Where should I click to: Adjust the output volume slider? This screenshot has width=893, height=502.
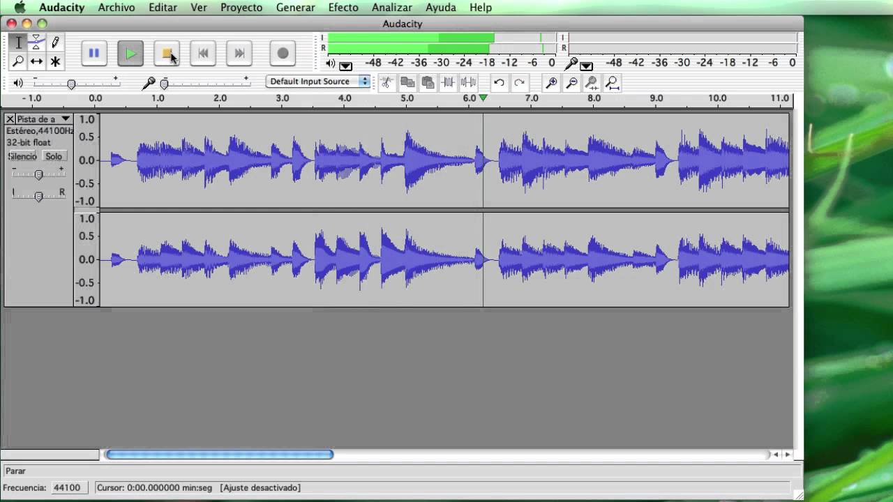tap(71, 84)
